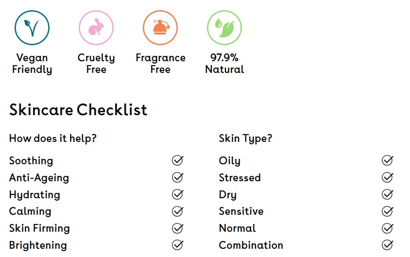The height and width of the screenshot is (257, 410).
Task: Toggle the Combination skin checkmark
Action: click(x=388, y=245)
